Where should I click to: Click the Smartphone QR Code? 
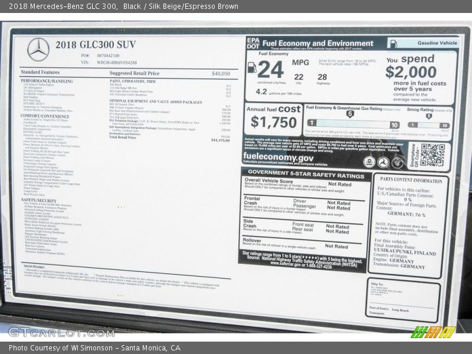(432, 155)
